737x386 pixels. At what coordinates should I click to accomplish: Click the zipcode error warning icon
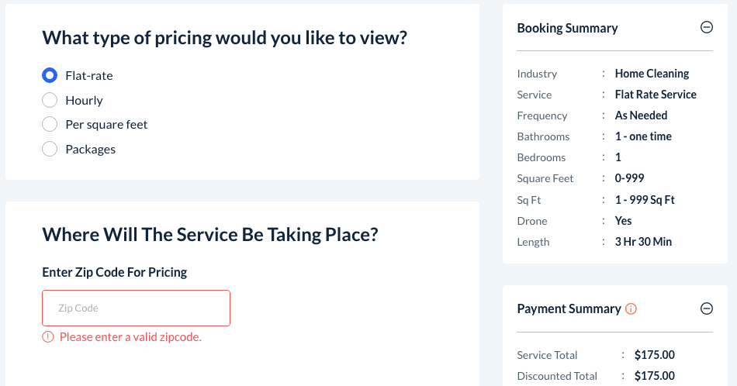[x=48, y=336]
